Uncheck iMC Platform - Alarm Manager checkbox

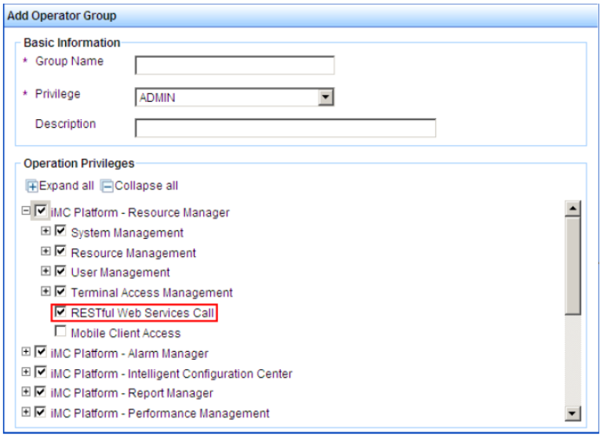(41, 351)
